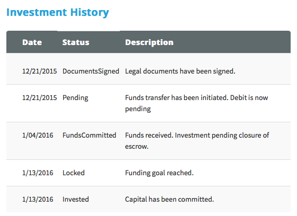Click the Date column header
This screenshot has height=216, width=297.
[x=32, y=42]
